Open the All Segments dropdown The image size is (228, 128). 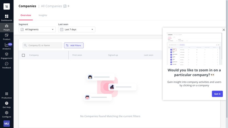(x=37, y=30)
